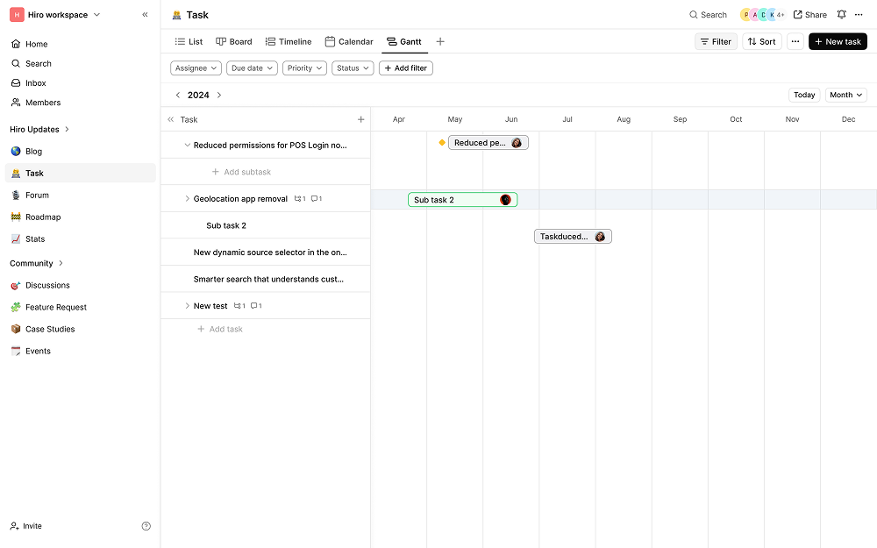Click the help question mark icon
The image size is (877, 548).
(x=146, y=526)
